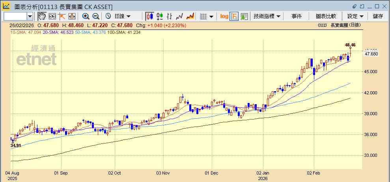Toggle log scale
Image resolution: width=390 pixels, height=182 pixels.
224,17
